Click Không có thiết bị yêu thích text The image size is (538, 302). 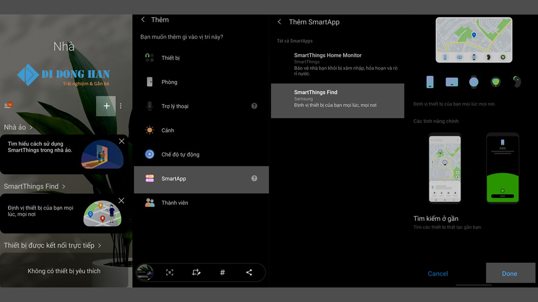coord(64,271)
